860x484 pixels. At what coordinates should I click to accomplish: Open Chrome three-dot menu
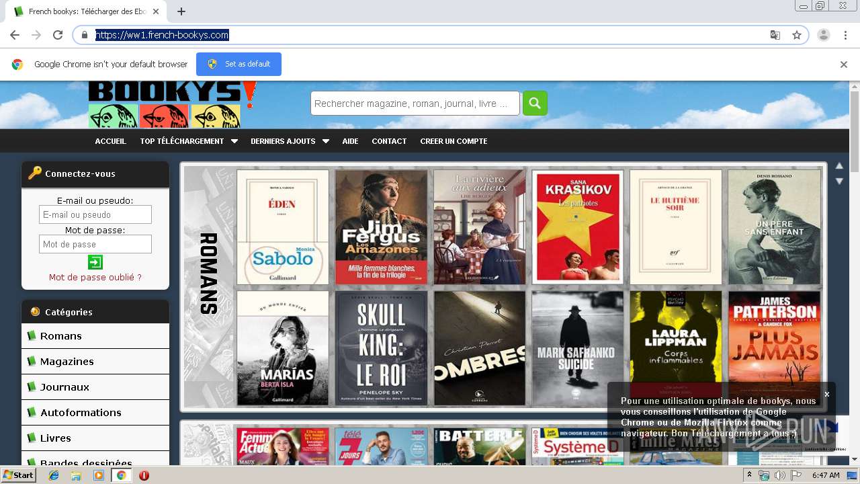tap(845, 35)
